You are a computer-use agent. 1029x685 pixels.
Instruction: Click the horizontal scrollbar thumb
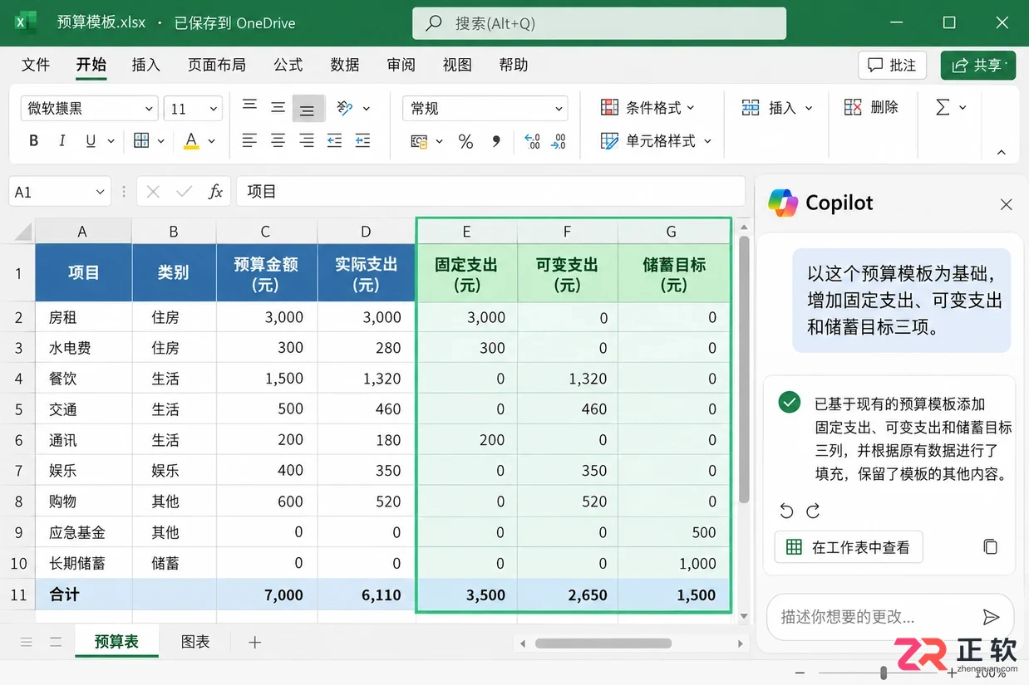click(603, 643)
